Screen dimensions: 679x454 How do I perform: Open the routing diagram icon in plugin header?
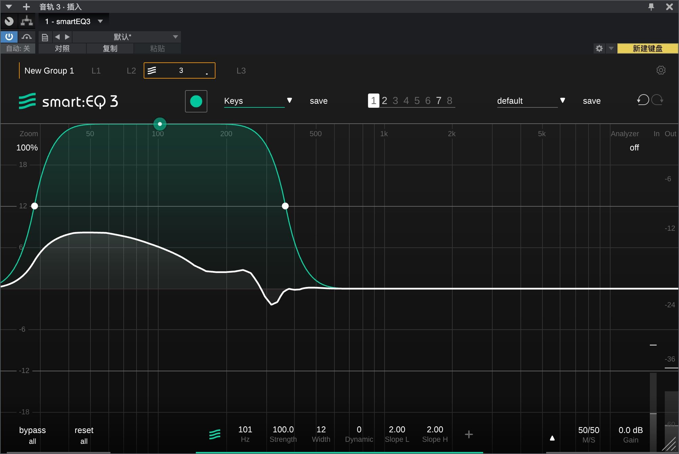point(27,21)
